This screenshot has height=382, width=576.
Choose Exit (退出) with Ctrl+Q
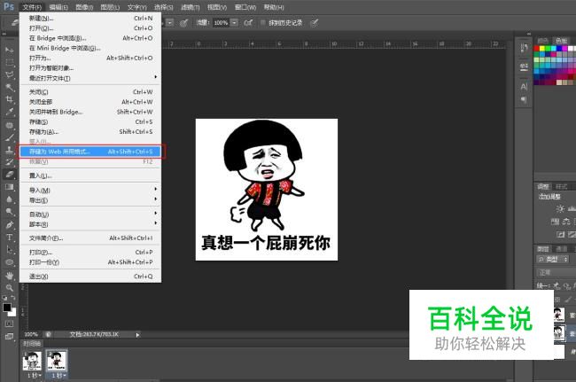[90, 277]
